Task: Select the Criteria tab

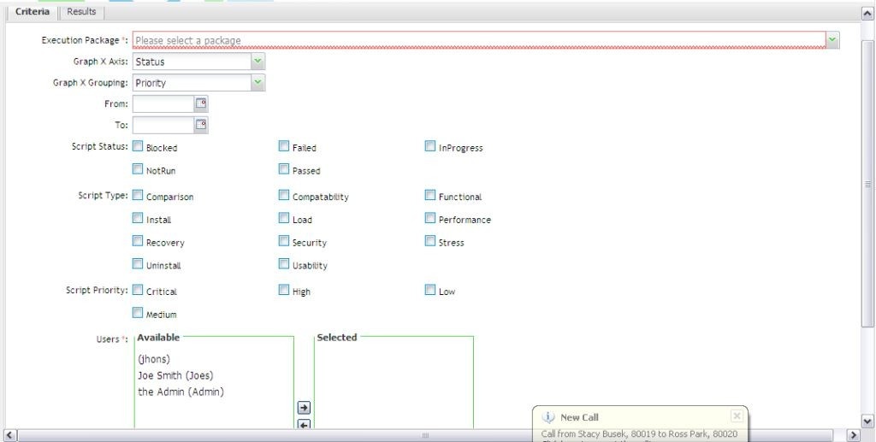Action: [x=33, y=11]
